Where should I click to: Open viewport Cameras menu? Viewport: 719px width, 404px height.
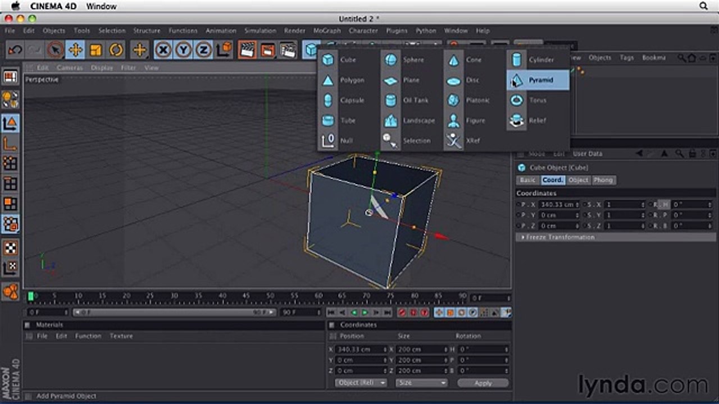pyautogui.click(x=70, y=68)
